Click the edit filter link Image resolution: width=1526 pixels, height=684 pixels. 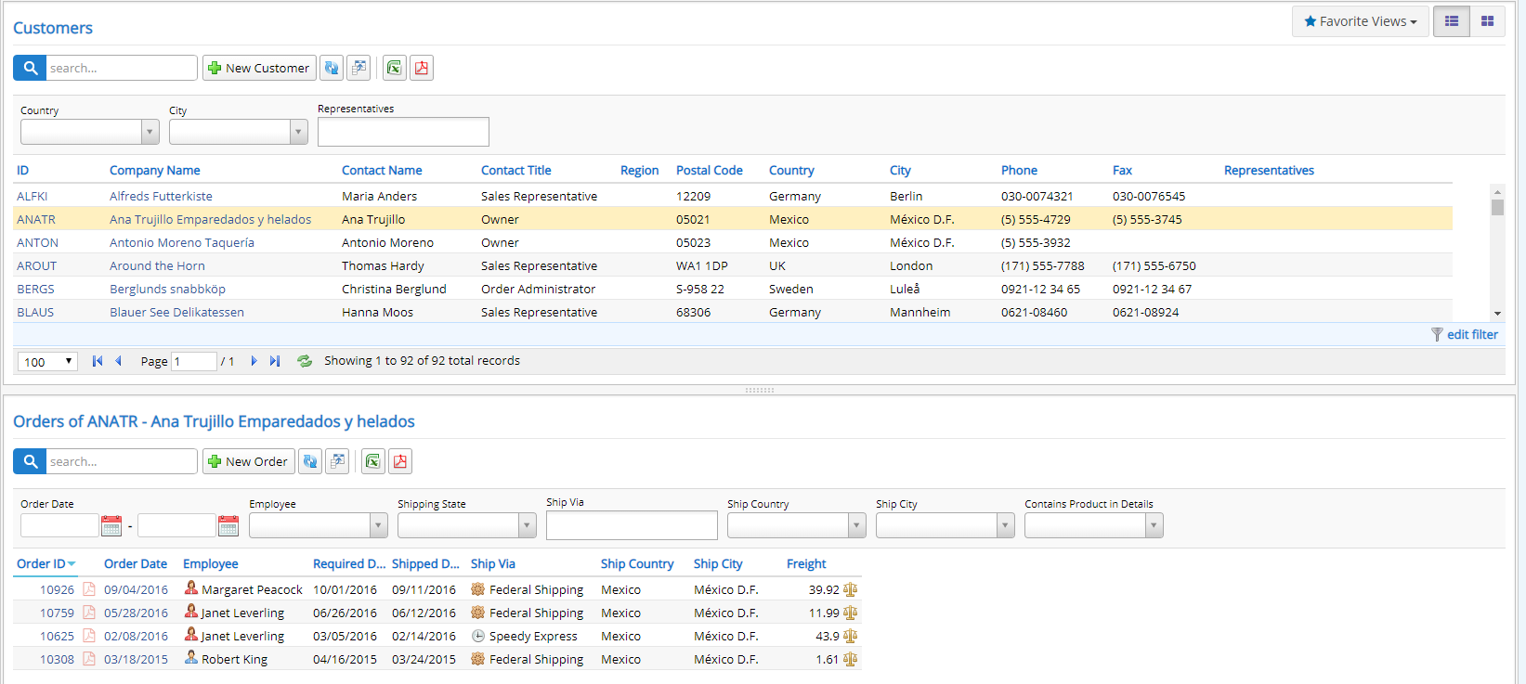(1471, 334)
